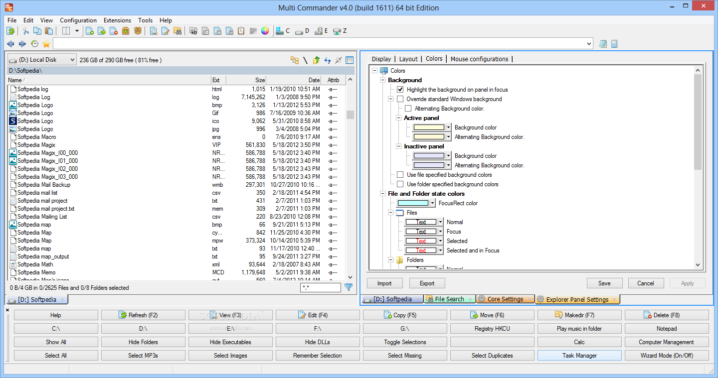718x378 pixels.
Task: Uncheck Highlight the background on panel in focus
Action: pos(400,90)
